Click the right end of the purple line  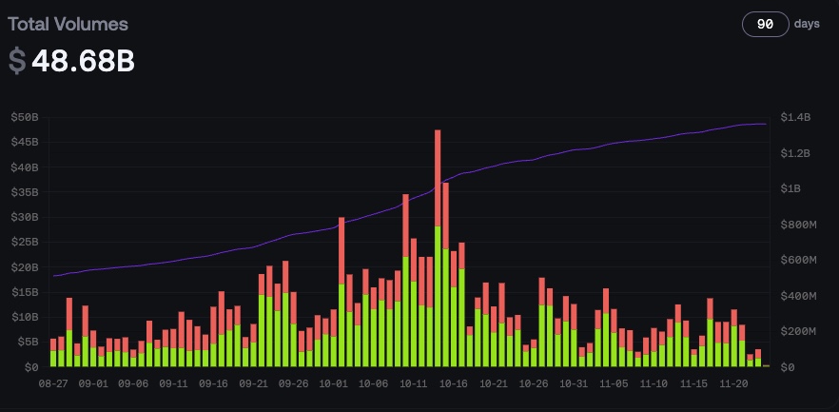click(766, 124)
